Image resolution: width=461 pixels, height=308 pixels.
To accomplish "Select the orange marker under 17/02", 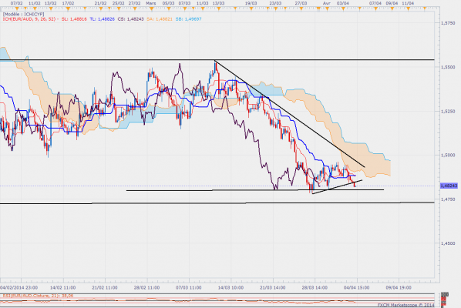I will [68, 9].
